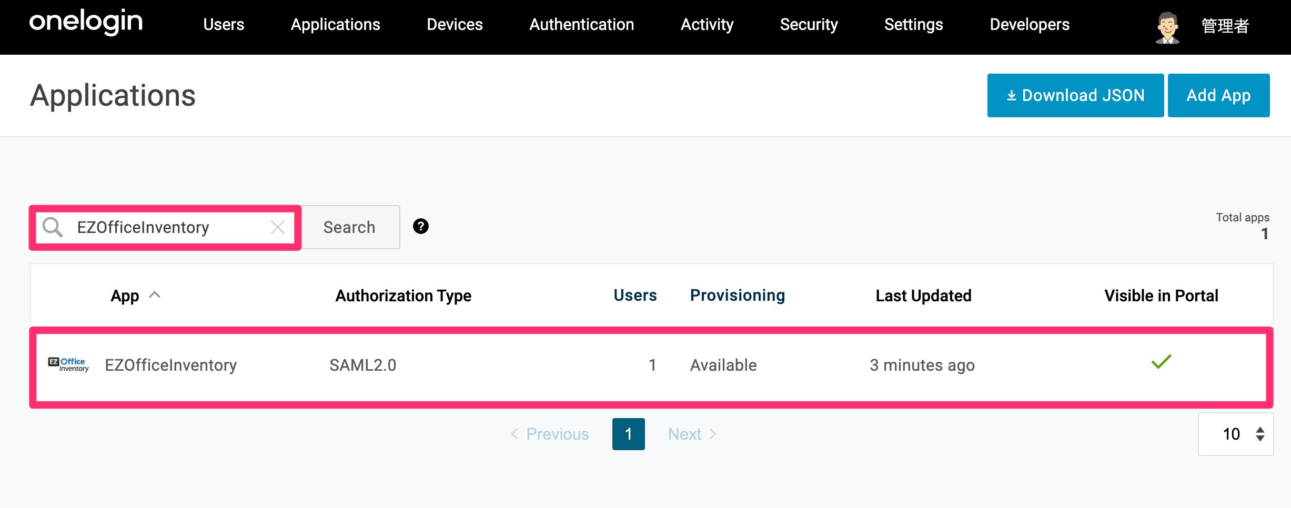Open the Developers menu
1291x508 pixels.
pyautogui.click(x=1030, y=25)
